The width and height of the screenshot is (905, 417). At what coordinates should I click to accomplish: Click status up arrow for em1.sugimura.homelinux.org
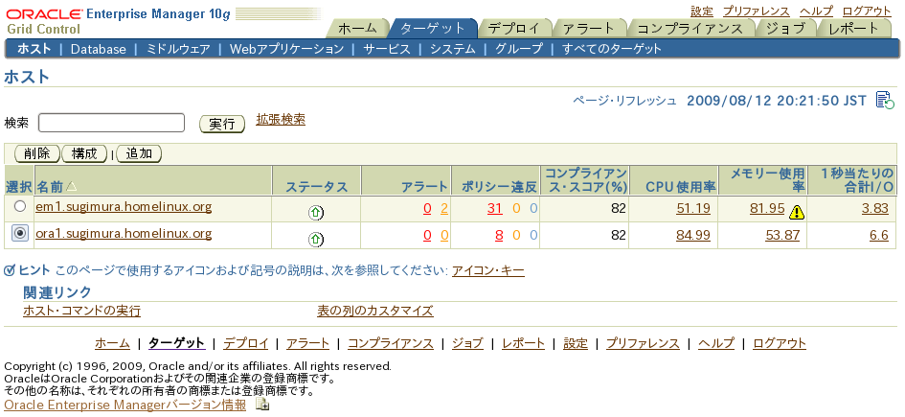coord(316,213)
